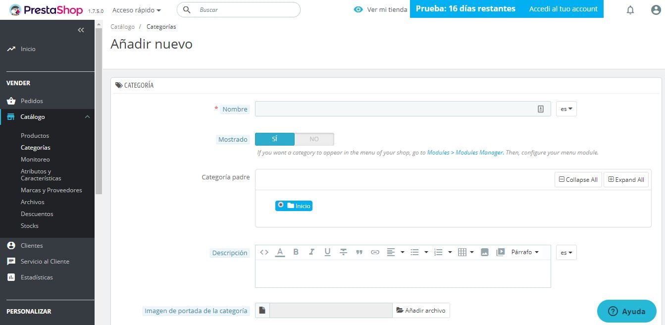This screenshot has width=665, height=325.
Task: Open the Acceso rápido dropdown
Action: pos(135,9)
